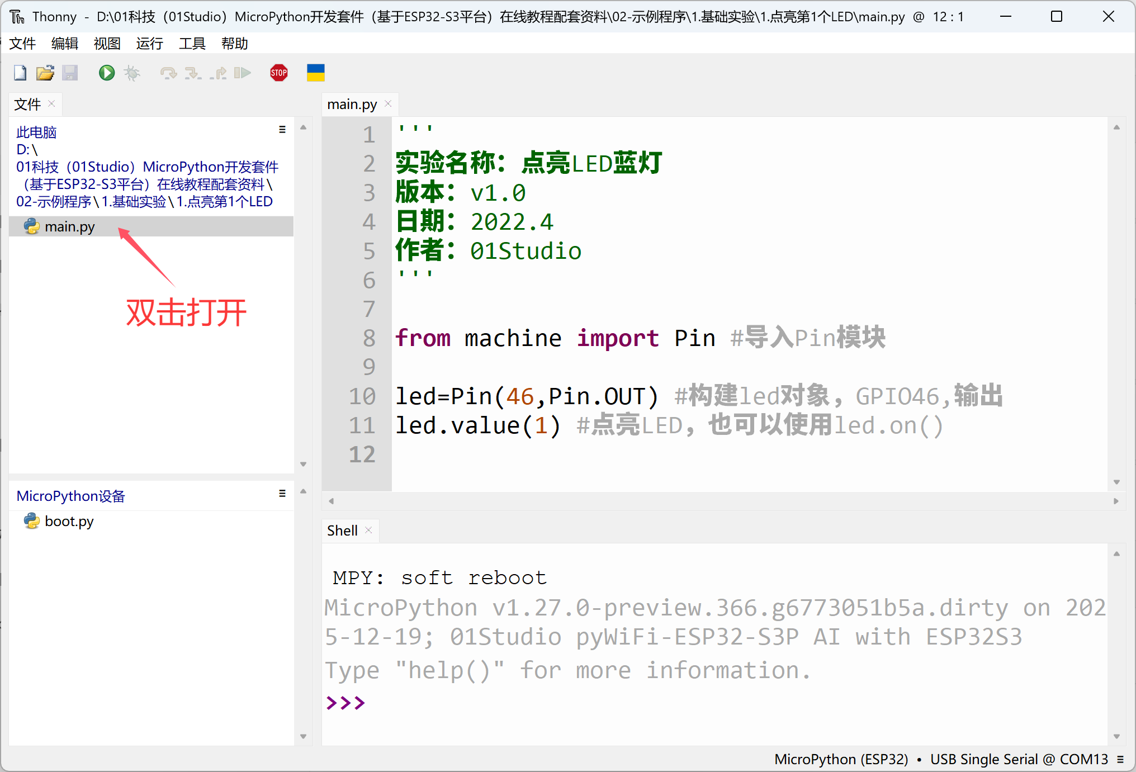
Task: Click the editor horizontal scrollbar right arrow
Action: [1116, 501]
